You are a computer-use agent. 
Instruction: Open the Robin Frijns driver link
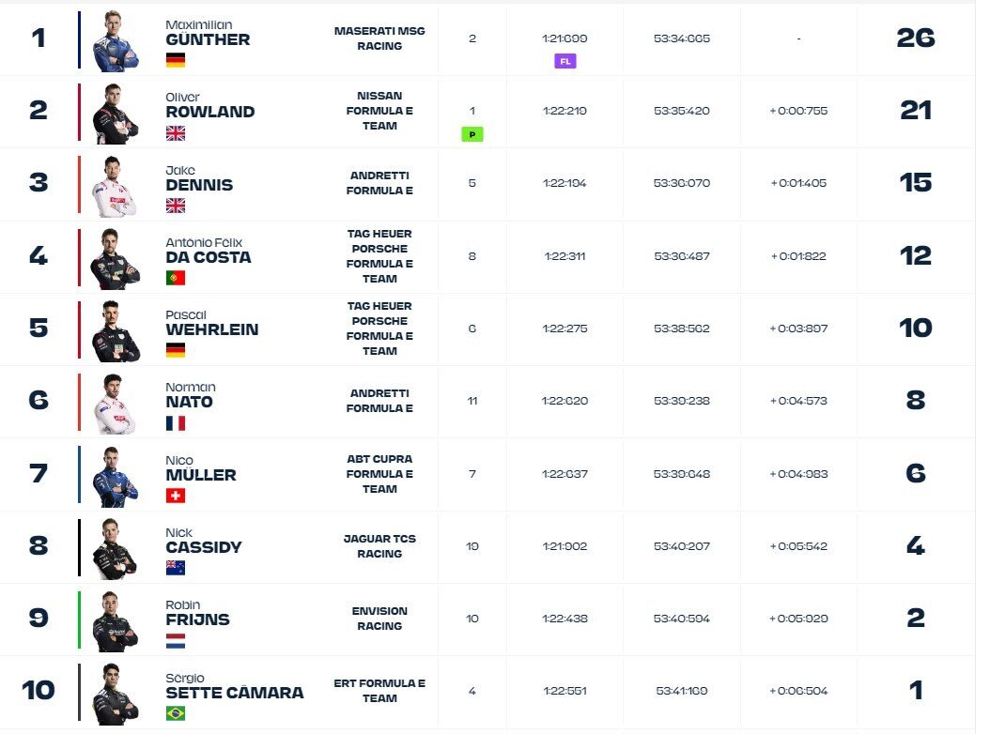[x=197, y=613]
